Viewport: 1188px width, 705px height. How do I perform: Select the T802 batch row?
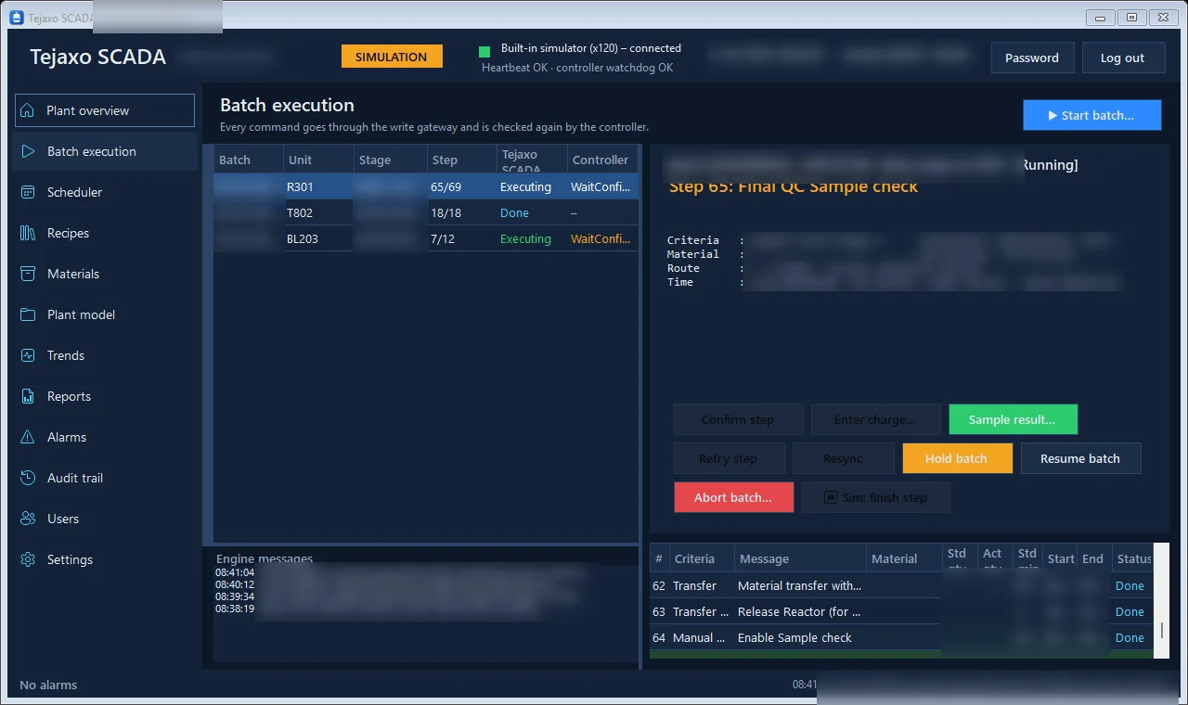point(426,212)
